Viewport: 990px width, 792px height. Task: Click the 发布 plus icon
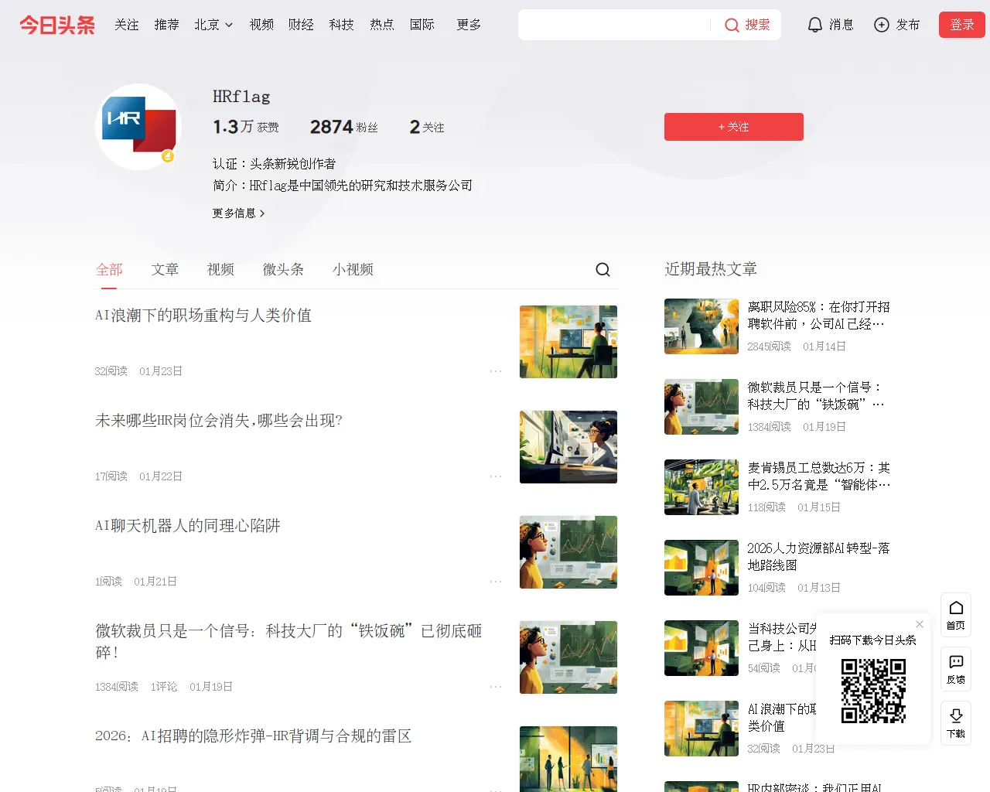(x=881, y=25)
